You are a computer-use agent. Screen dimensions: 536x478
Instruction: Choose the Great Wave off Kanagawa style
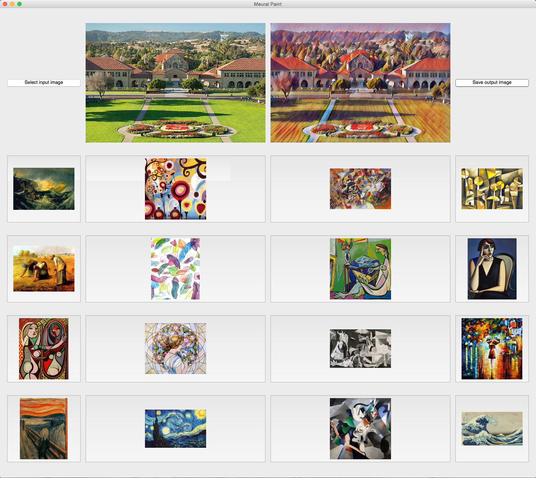pos(492,429)
